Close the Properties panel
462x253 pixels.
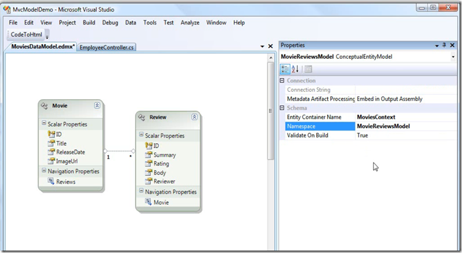click(x=452, y=45)
